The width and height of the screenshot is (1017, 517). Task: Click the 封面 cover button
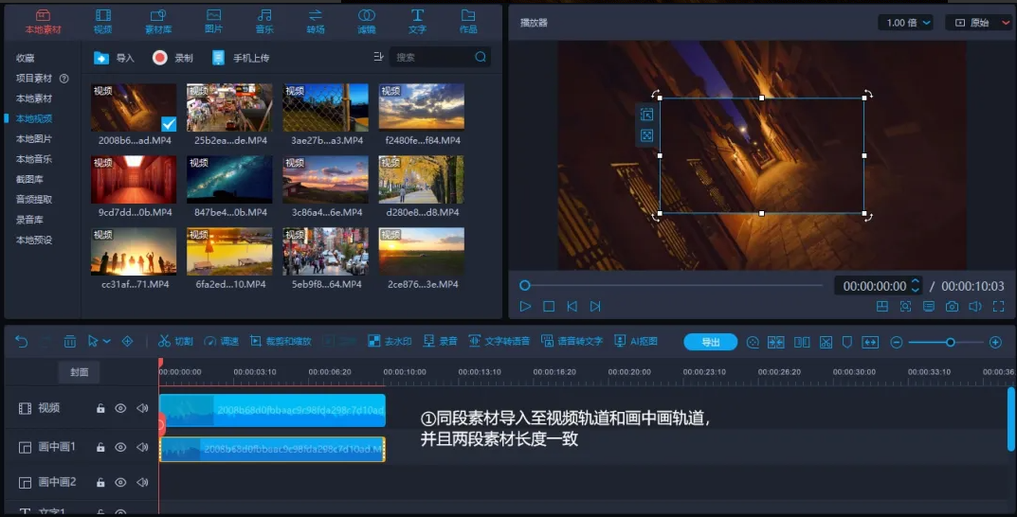[79, 372]
